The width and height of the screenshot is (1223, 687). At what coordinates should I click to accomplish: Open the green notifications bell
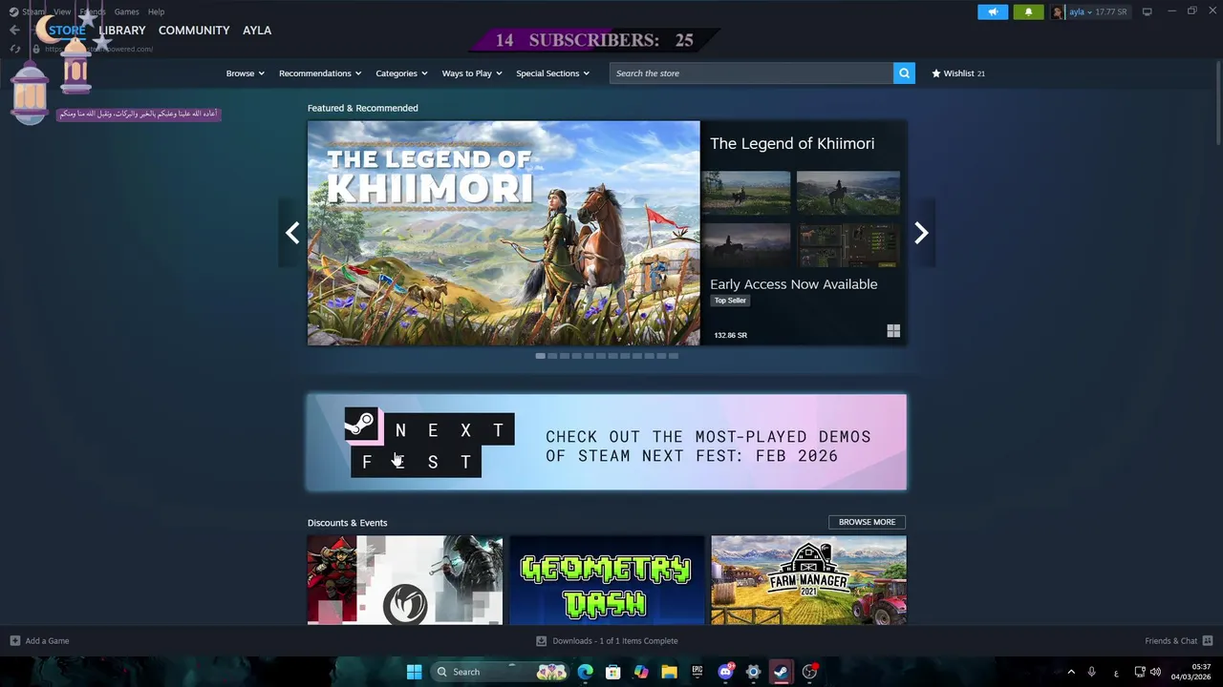1028,11
